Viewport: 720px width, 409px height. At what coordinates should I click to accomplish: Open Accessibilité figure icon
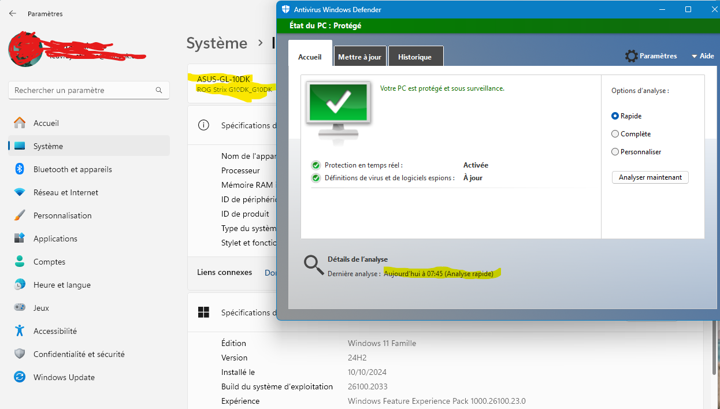tap(20, 331)
